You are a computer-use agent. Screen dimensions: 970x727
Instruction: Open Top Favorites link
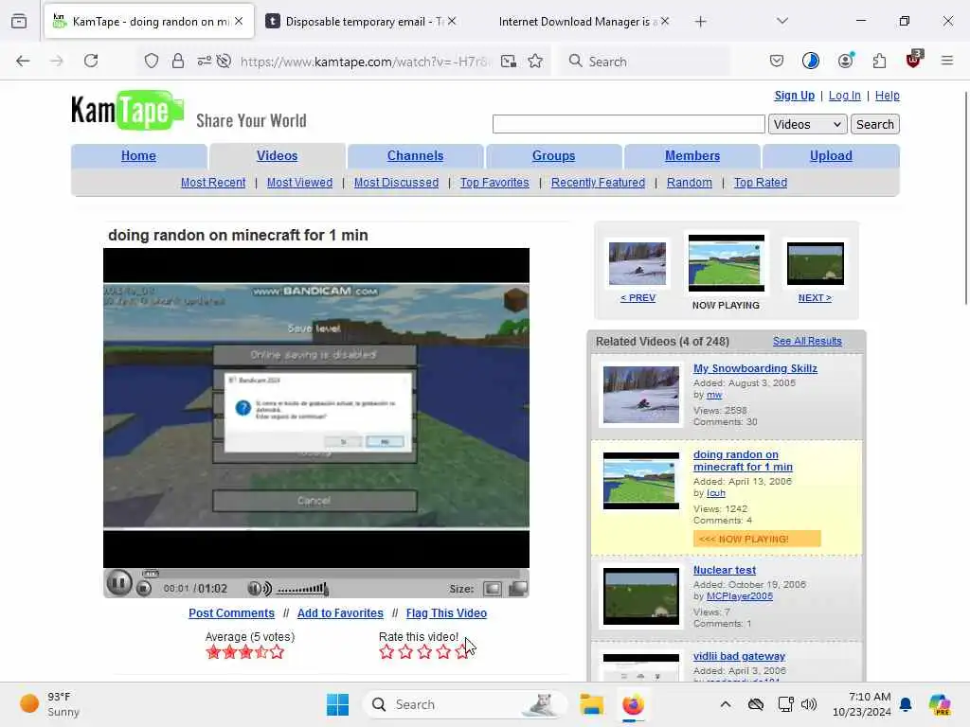tap(494, 183)
